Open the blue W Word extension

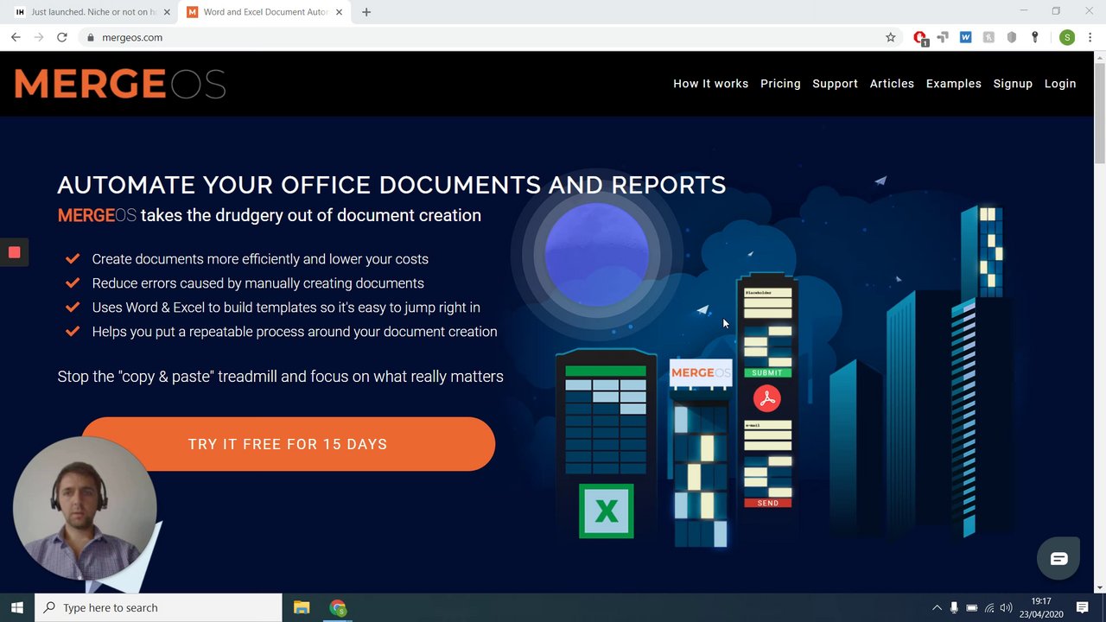click(x=965, y=37)
